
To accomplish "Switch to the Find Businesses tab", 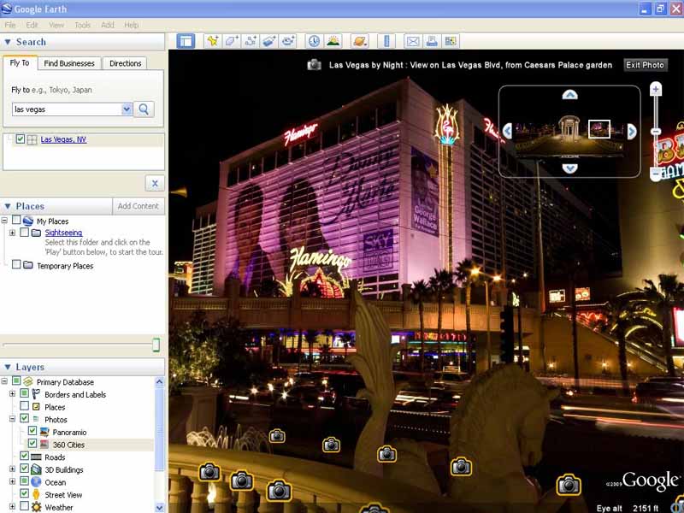I will 69,63.
